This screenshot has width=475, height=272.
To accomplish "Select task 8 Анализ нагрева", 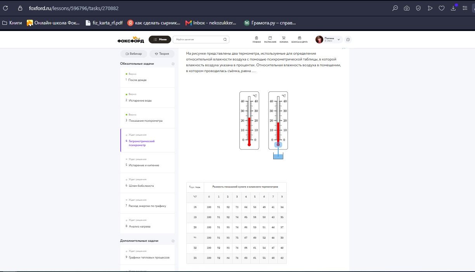I will tap(147, 224).
